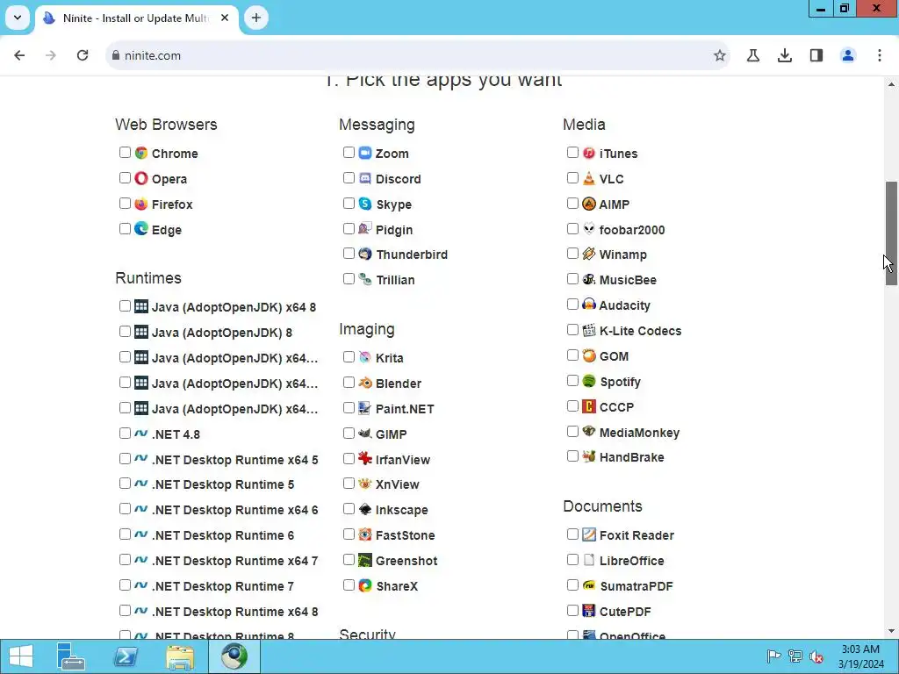Image resolution: width=899 pixels, height=674 pixels.
Task: Click the Inkscape icon
Action: point(365,510)
